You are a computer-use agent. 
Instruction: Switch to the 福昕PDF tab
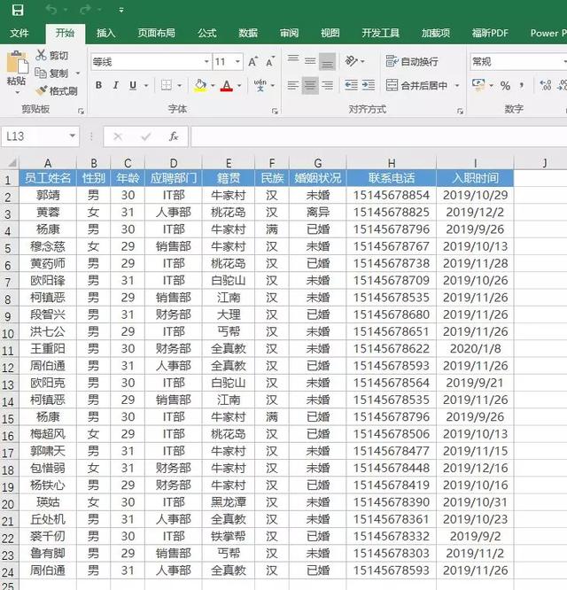click(490, 33)
